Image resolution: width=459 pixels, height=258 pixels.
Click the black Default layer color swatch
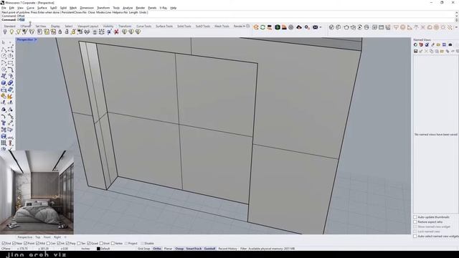[x=99, y=249]
